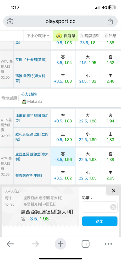
Task: Click the Makayla avatar icon
Action: point(24,102)
